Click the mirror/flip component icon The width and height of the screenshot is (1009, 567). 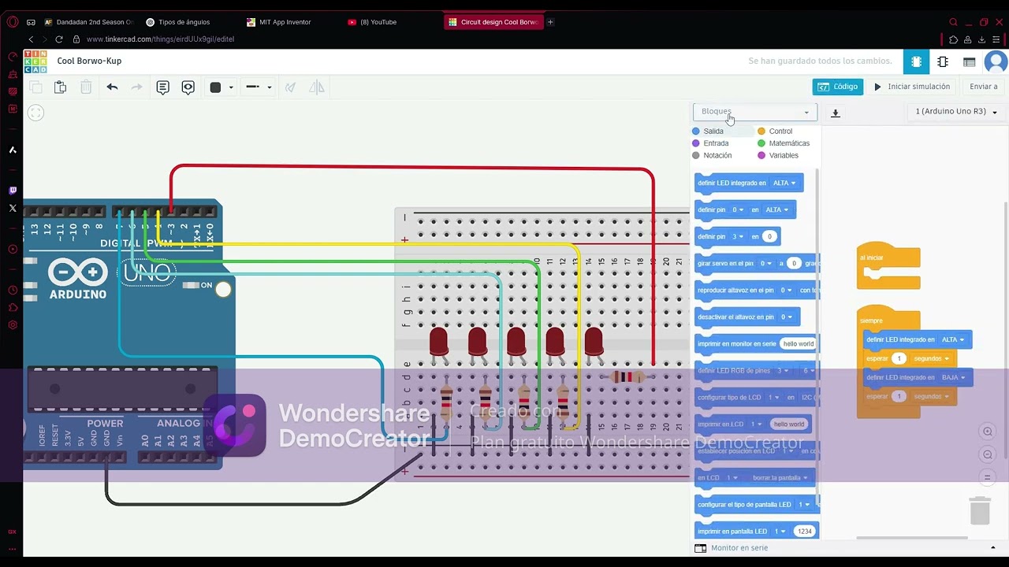(x=316, y=87)
